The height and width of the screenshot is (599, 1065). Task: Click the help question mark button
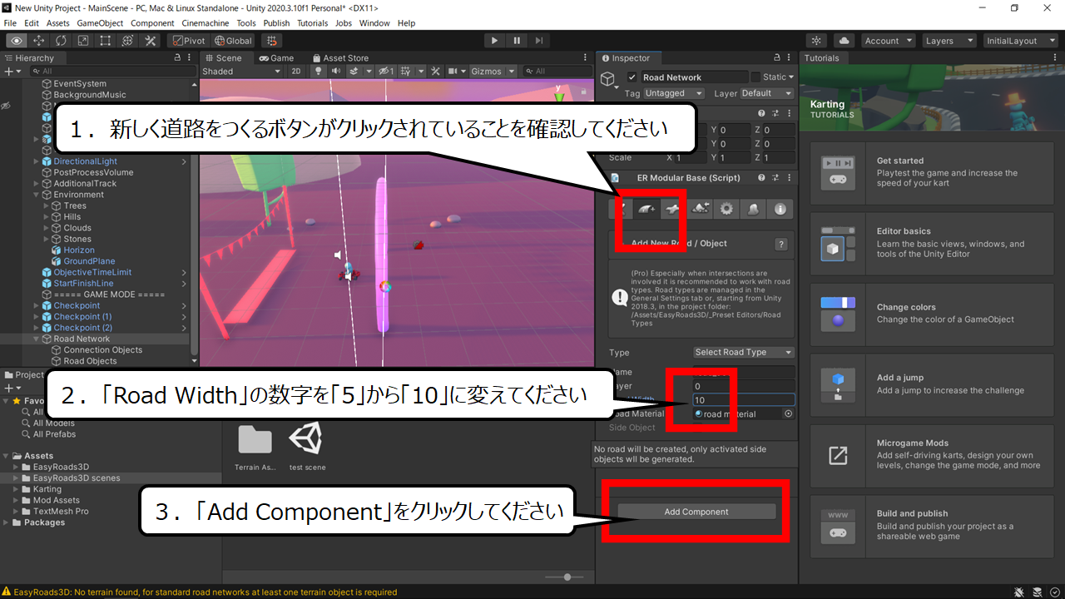[780, 244]
